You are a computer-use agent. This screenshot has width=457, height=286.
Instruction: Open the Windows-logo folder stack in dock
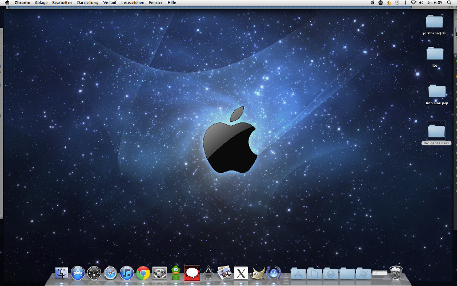(x=363, y=273)
